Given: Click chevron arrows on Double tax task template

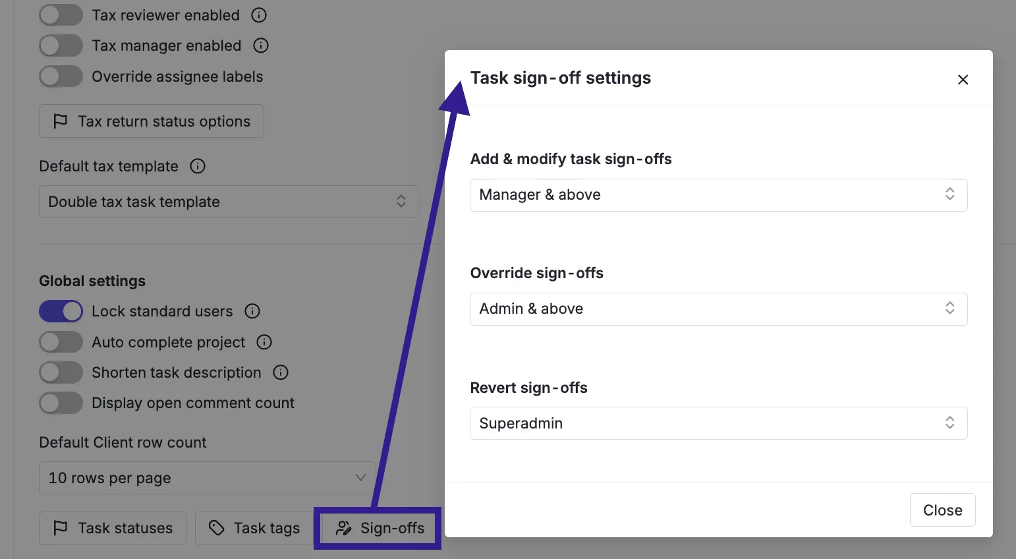Looking at the screenshot, I should tap(401, 201).
